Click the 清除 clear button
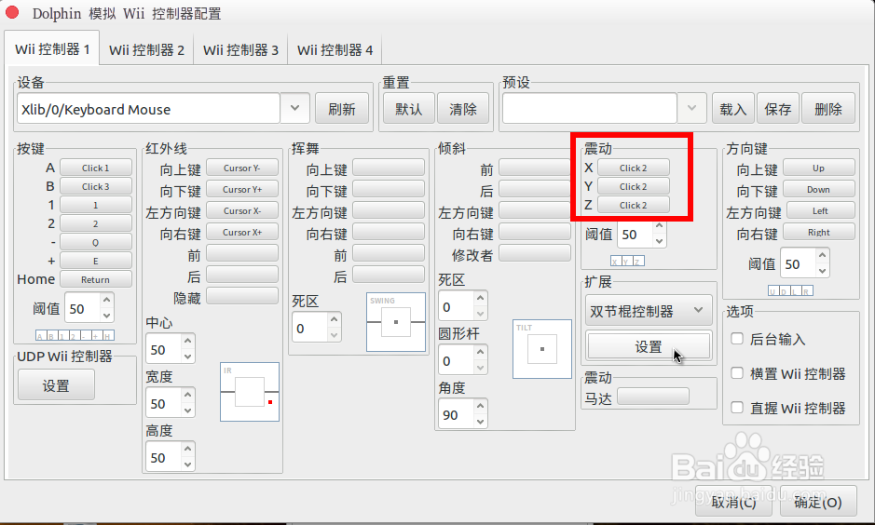This screenshot has width=875, height=525. [x=463, y=109]
